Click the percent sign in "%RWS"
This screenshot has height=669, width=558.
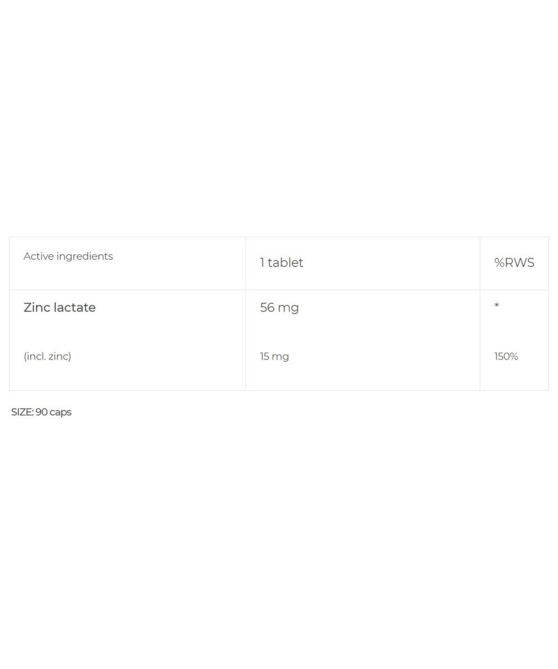pos(499,263)
